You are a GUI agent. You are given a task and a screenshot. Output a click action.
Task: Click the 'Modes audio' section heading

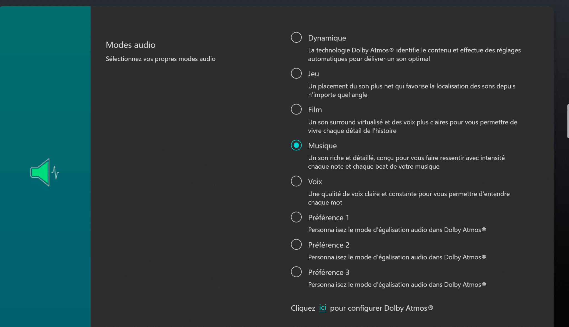(x=131, y=45)
